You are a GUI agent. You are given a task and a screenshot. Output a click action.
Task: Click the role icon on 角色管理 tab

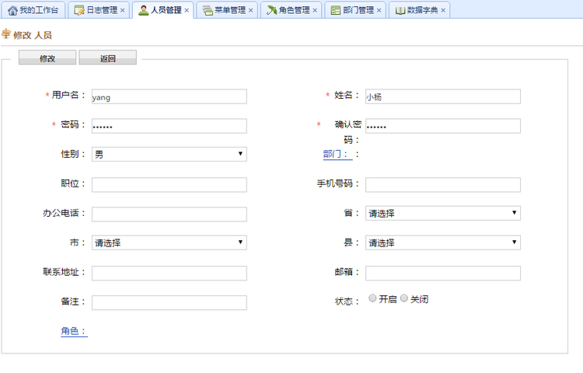tap(272, 10)
